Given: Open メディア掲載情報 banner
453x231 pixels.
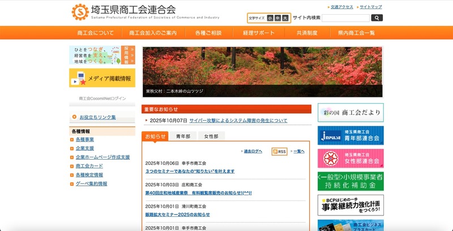Looking at the screenshot, I should click(102, 78).
